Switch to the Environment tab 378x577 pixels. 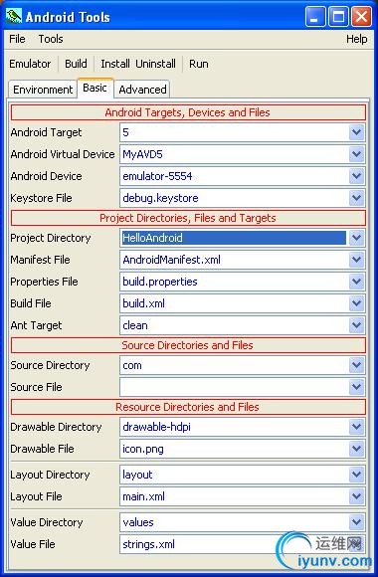[43, 90]
